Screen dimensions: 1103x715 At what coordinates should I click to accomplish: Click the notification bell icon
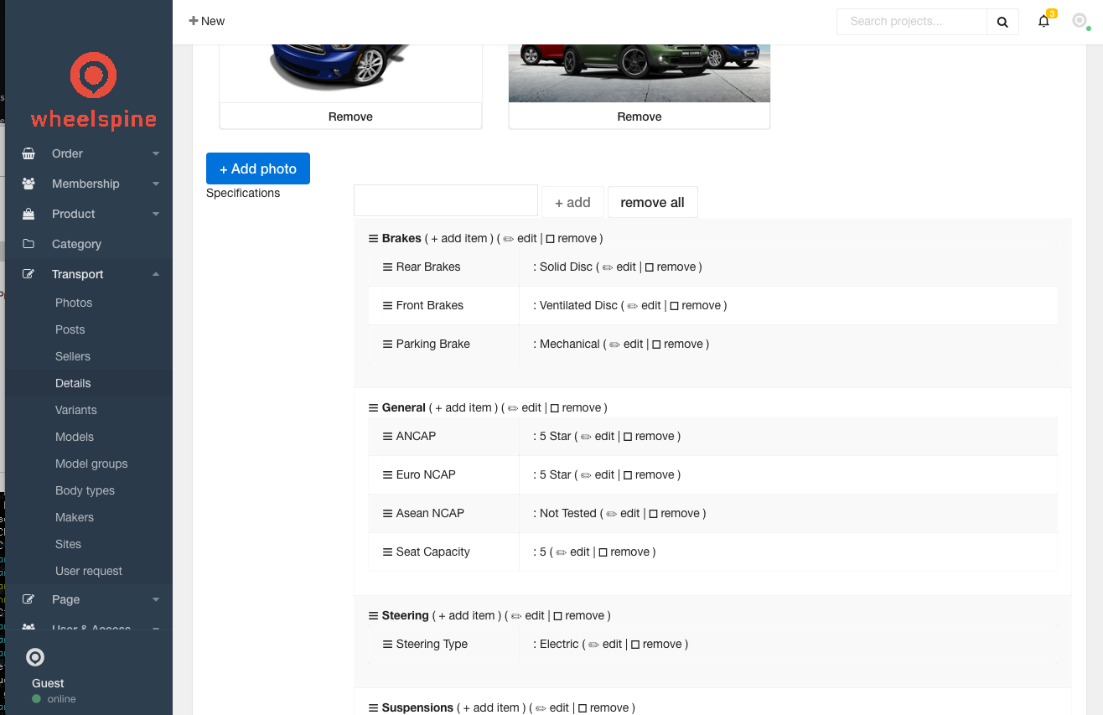click(x=1043, y=22)
